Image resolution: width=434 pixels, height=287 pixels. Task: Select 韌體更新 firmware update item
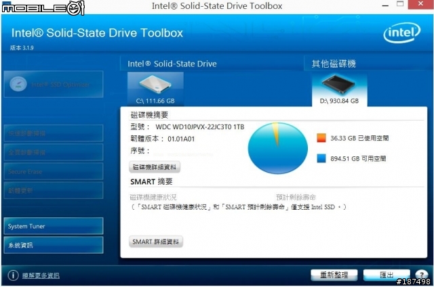(54, 190)
